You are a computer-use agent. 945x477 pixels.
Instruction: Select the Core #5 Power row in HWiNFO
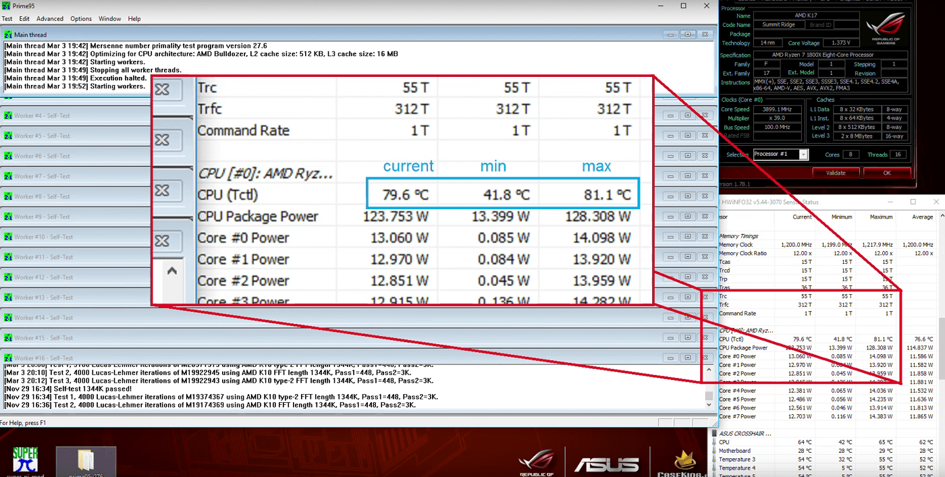pos(827,399)
